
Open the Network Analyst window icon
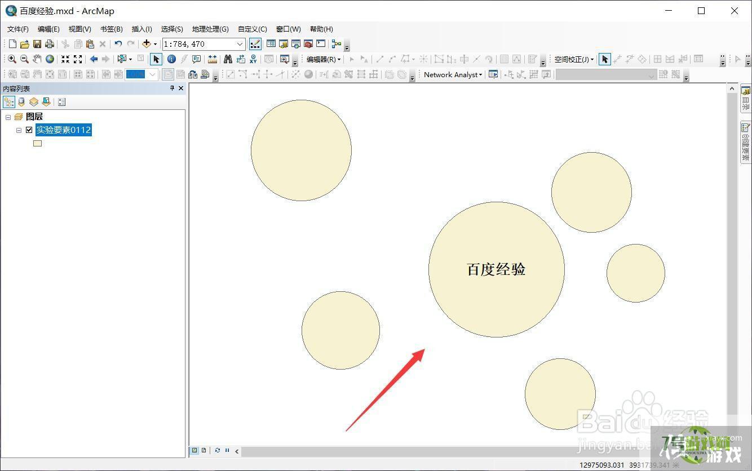(493, 74)
